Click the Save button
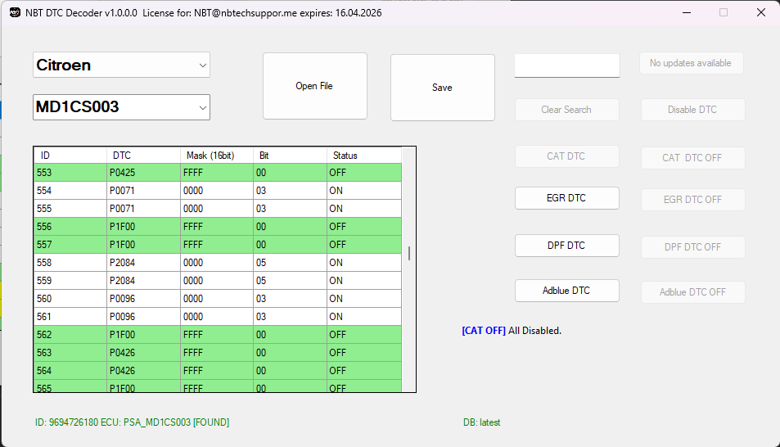 [442, 88]
